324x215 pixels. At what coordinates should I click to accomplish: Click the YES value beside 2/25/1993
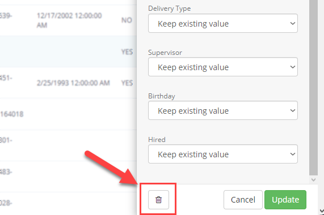[127, 83]
